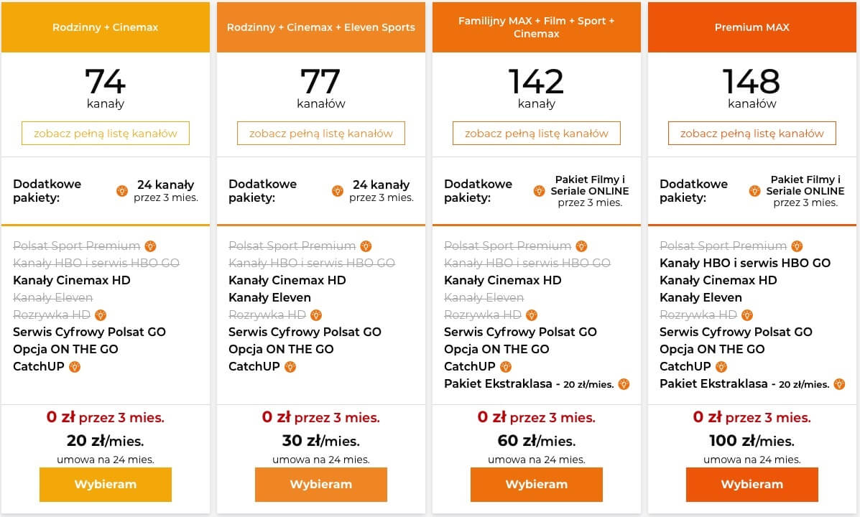Click Wybieram under 60 zł/mies. plan

537,485
